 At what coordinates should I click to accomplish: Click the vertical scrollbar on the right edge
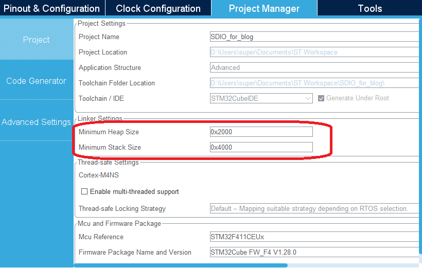420,136
